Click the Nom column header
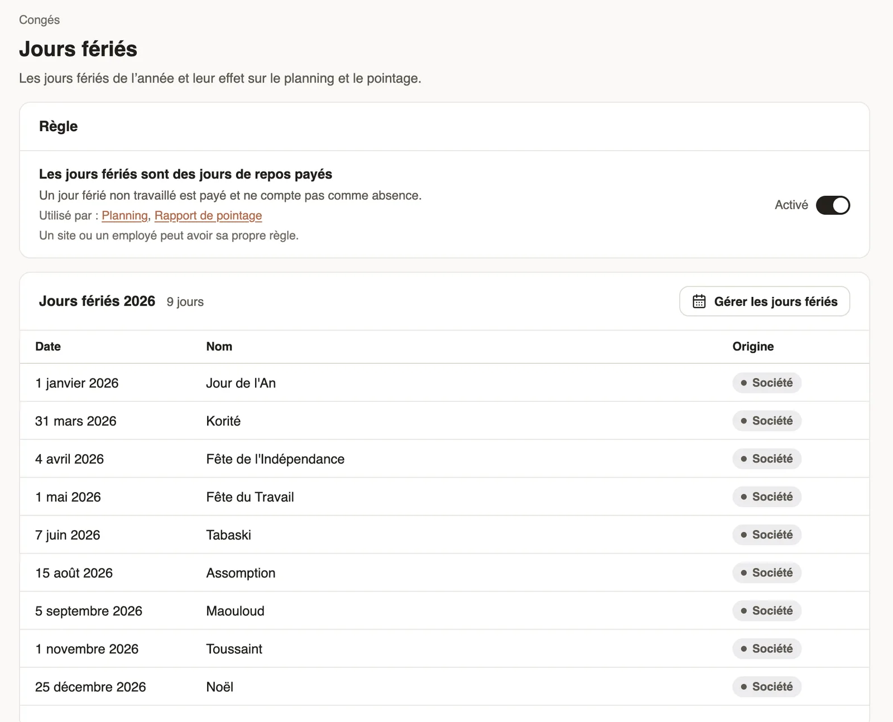This screenshot has width=893, height=722. point(219,346)
